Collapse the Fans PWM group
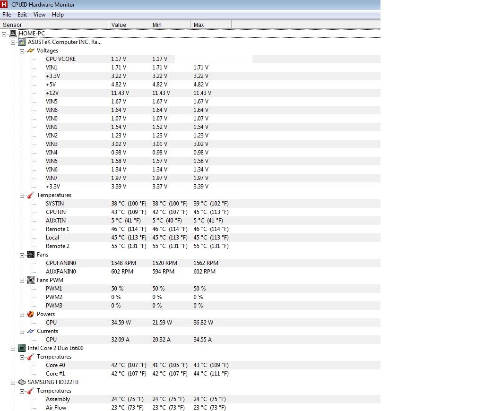 (x=22, y=281)
